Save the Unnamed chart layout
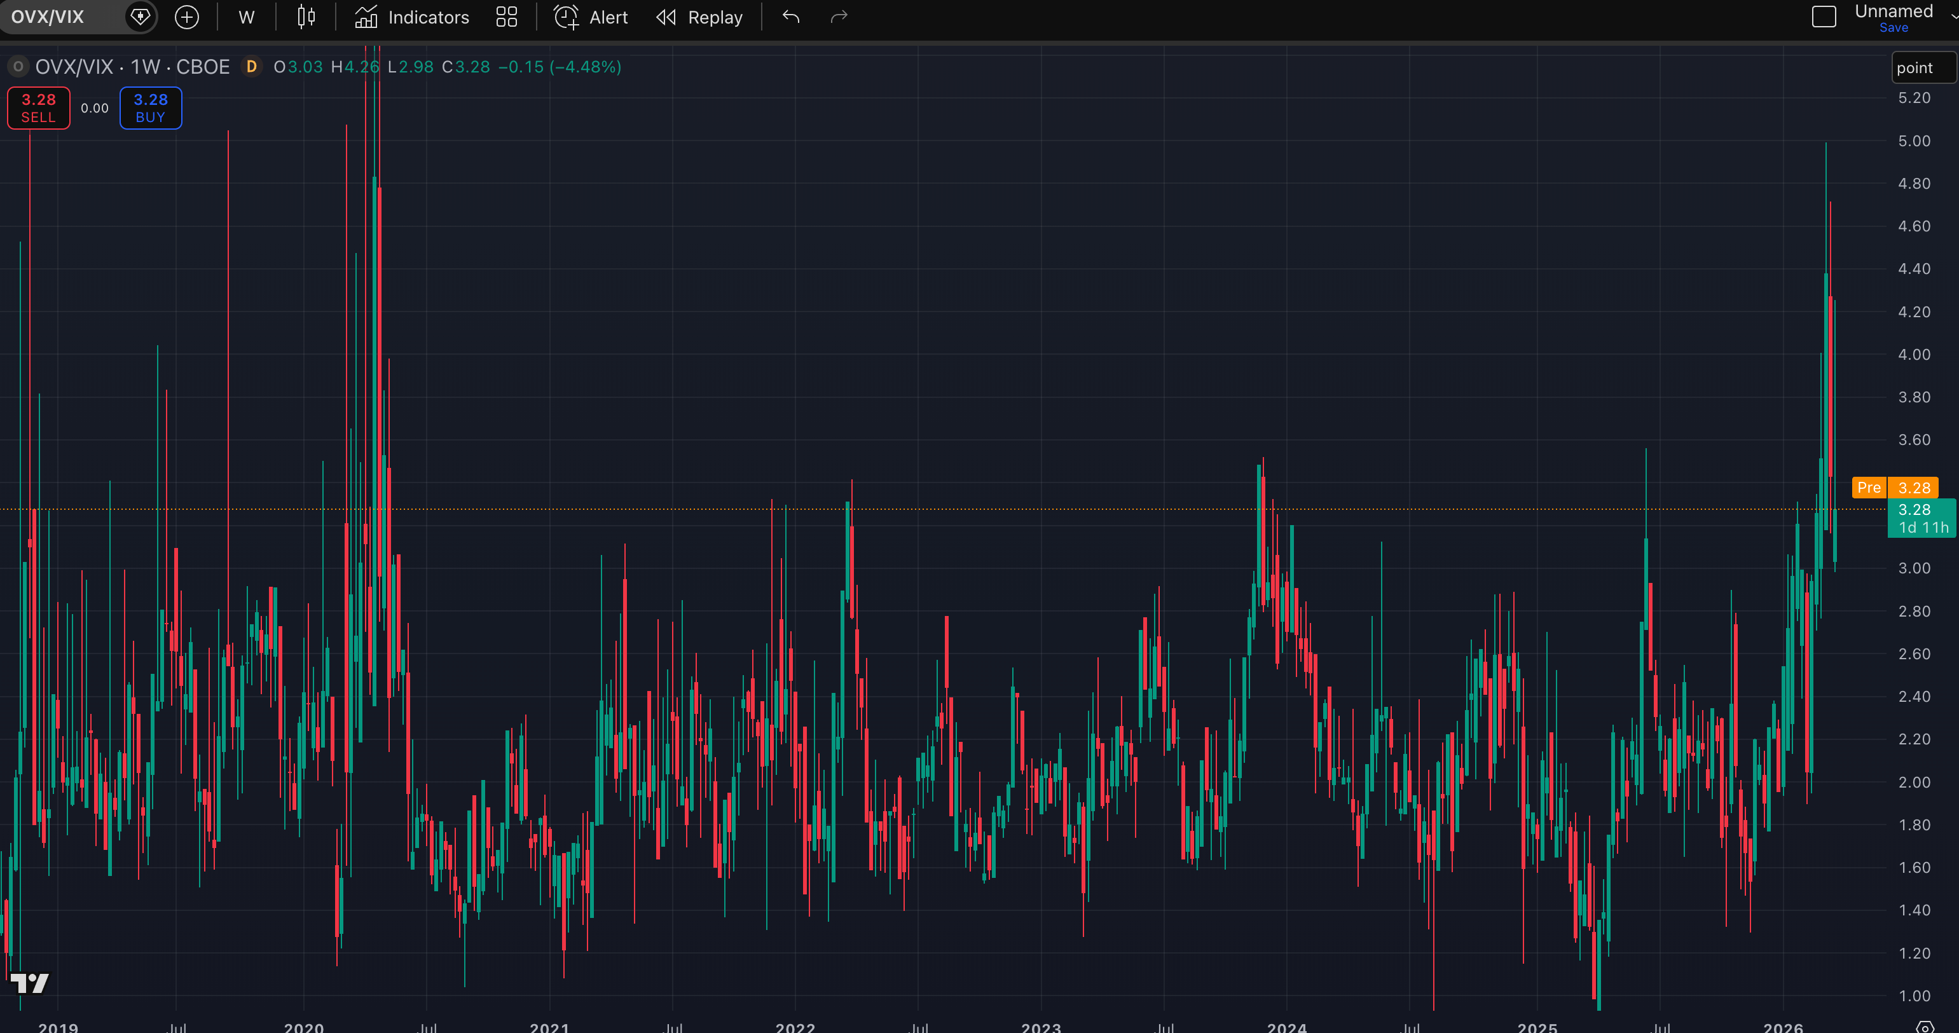The width and height of the screenshot is (1959, 1033). click(x=1893, y=27)
